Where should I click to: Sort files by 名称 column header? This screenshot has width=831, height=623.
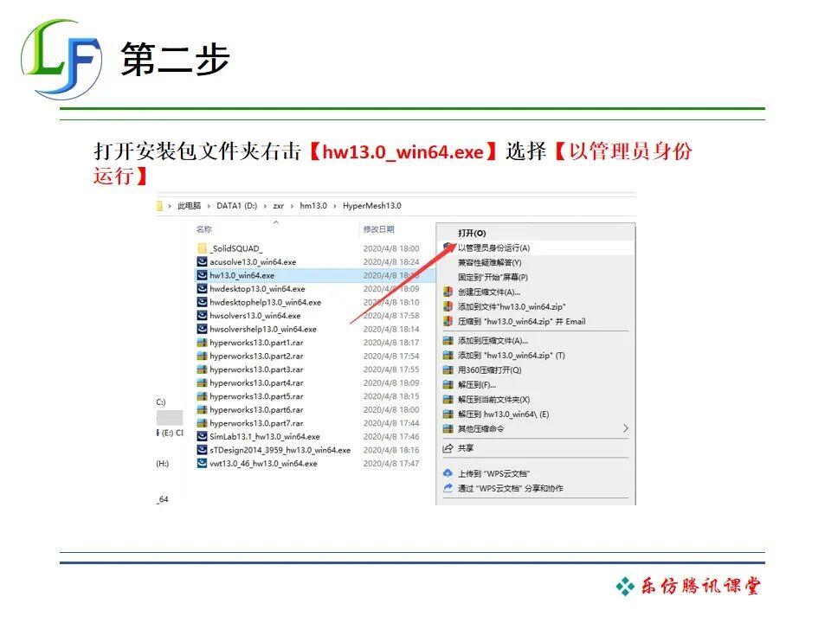click(204, 229)
